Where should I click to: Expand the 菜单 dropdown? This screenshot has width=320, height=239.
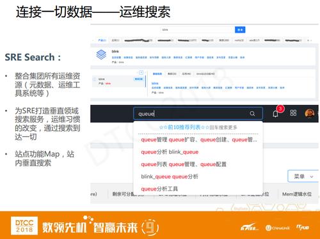click(x=303, y=176)
